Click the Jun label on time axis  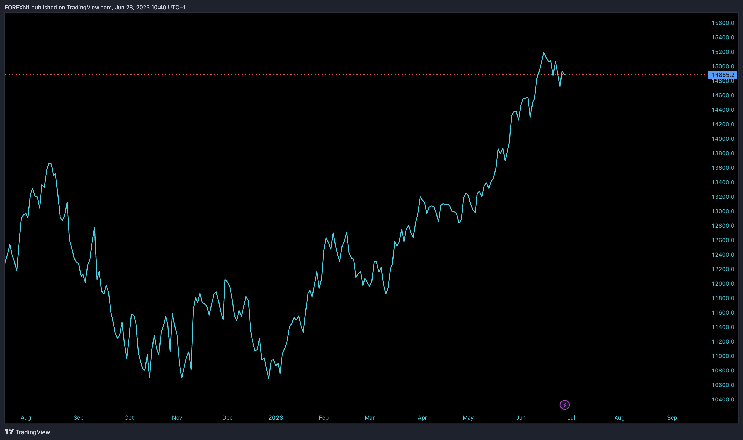(x=521, y=417)
